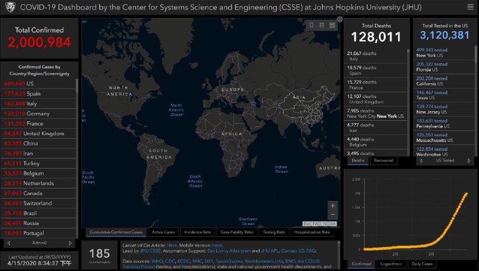
Task: Switch to Incidence Rate map tab
Action: click(198, 232)
